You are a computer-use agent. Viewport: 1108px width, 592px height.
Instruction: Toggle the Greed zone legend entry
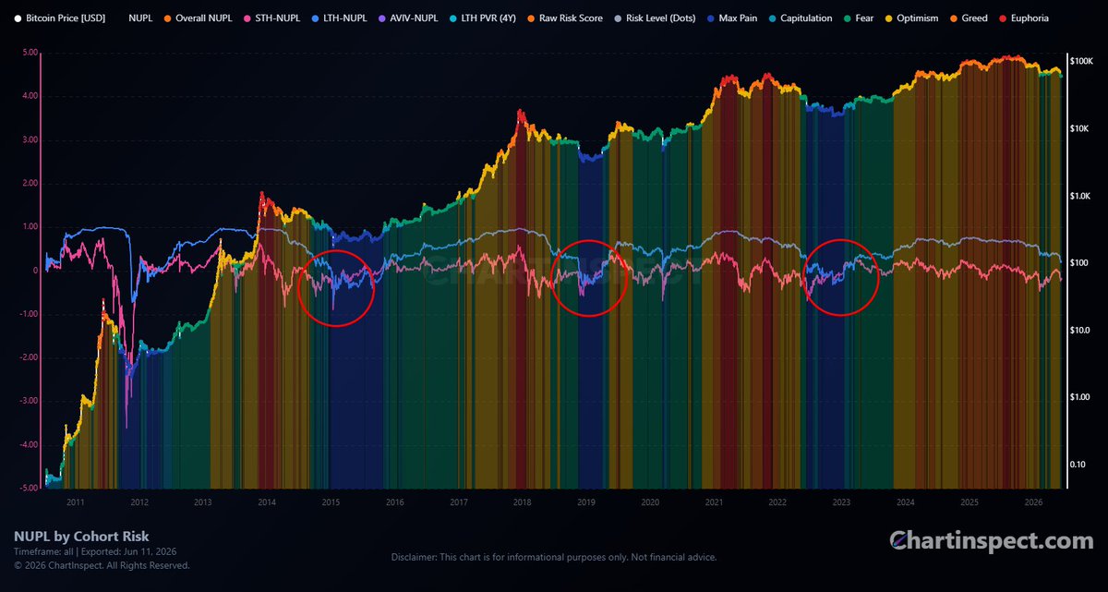(968, 18)
